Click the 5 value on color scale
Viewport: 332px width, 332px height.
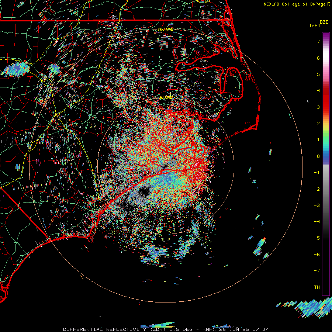(x=318, y=74)
